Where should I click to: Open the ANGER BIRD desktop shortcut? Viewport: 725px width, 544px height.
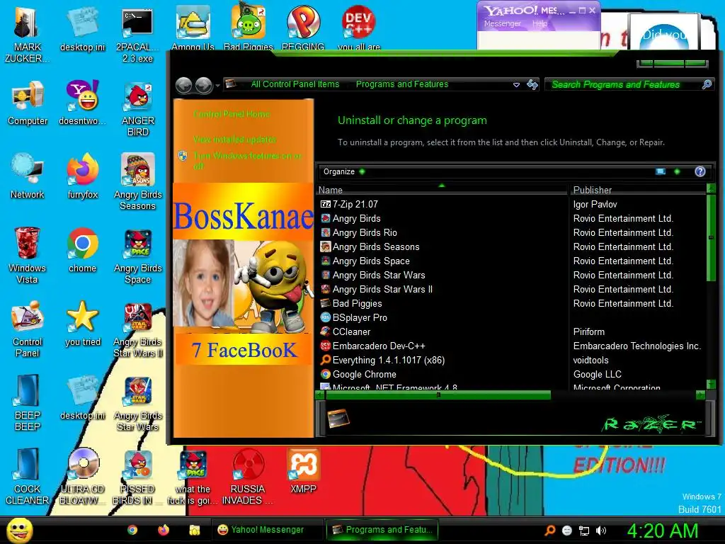coord(137,108)
